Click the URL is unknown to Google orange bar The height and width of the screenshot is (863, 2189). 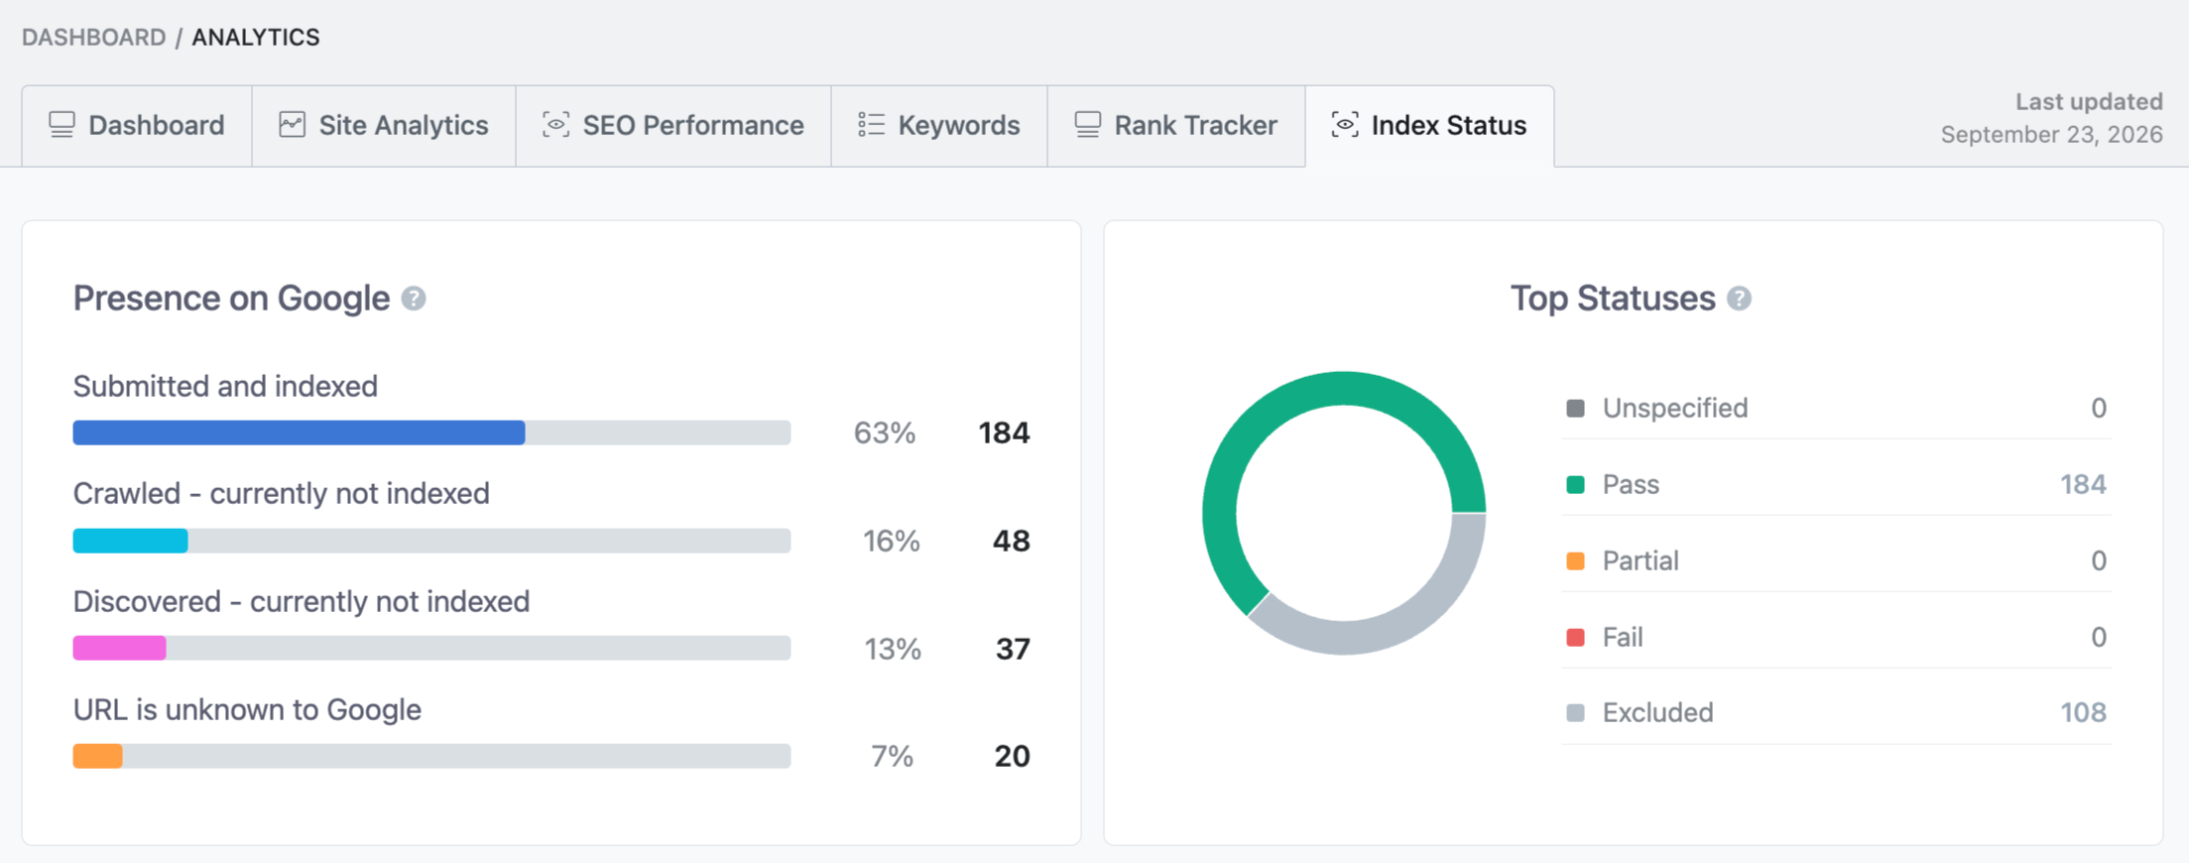click(x=97, y=756)
